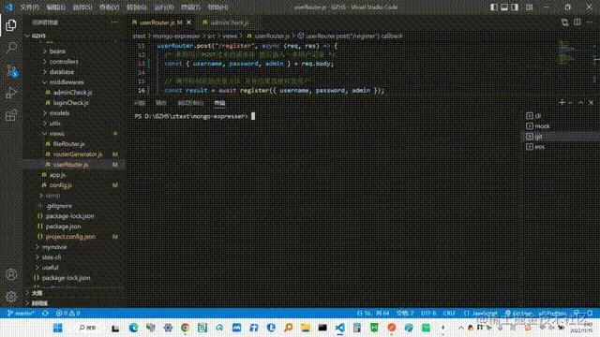Open the customize layout button
The image size is (600, 337).
(x=529, y=7)
